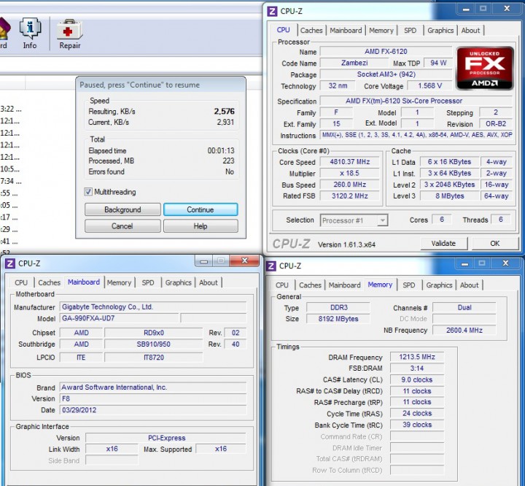This screenshot has width=525, height=486.
Task: Open Mainboard tab in top CPU-Z window
Action: point(346,31)
